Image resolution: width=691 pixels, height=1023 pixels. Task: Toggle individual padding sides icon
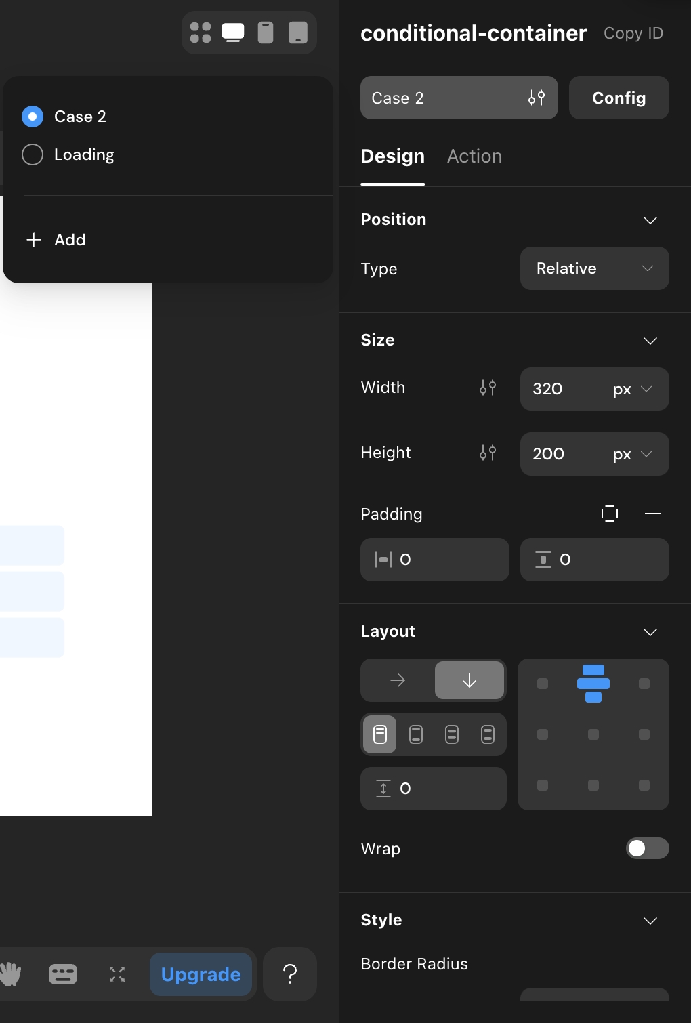click(x=610, y=514)
